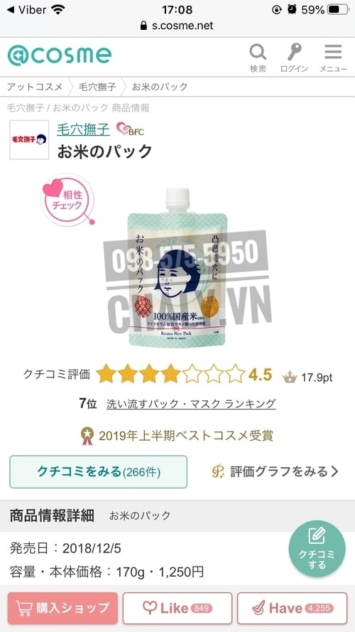
Task: Select アットコスメ breadcrumb item
Action: [x=35, y=87]
